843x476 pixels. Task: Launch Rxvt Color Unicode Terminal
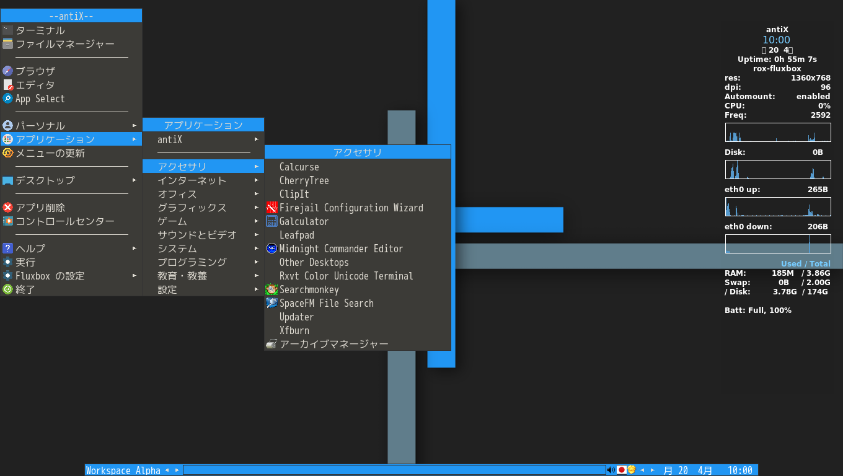358,276
